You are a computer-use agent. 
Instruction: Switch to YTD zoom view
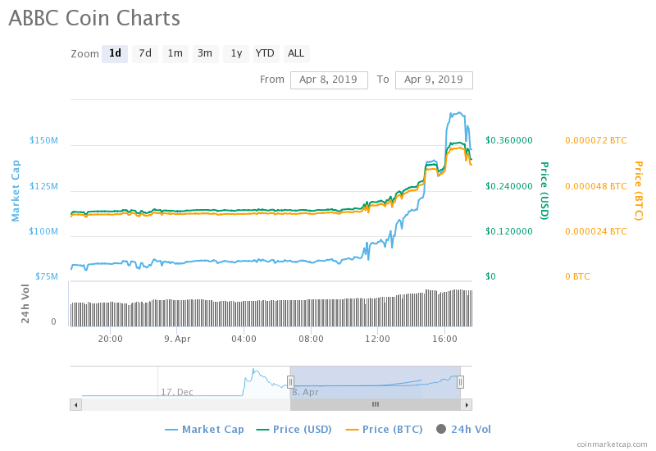click(265, 53)
